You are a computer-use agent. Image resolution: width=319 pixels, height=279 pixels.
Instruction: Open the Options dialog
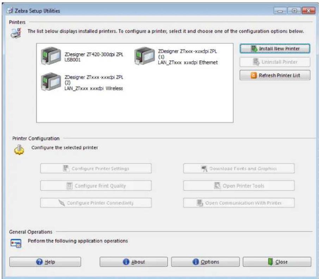(205, 262)
